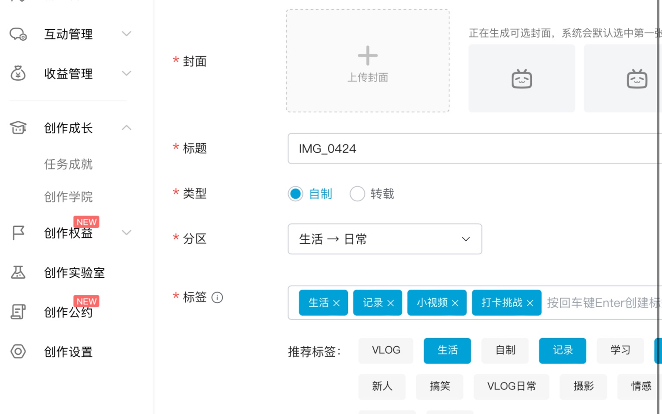Click the title field containing IMG_0424
Image resolution: width=662 pixels, height=414 pixels.
coord(475,149)
